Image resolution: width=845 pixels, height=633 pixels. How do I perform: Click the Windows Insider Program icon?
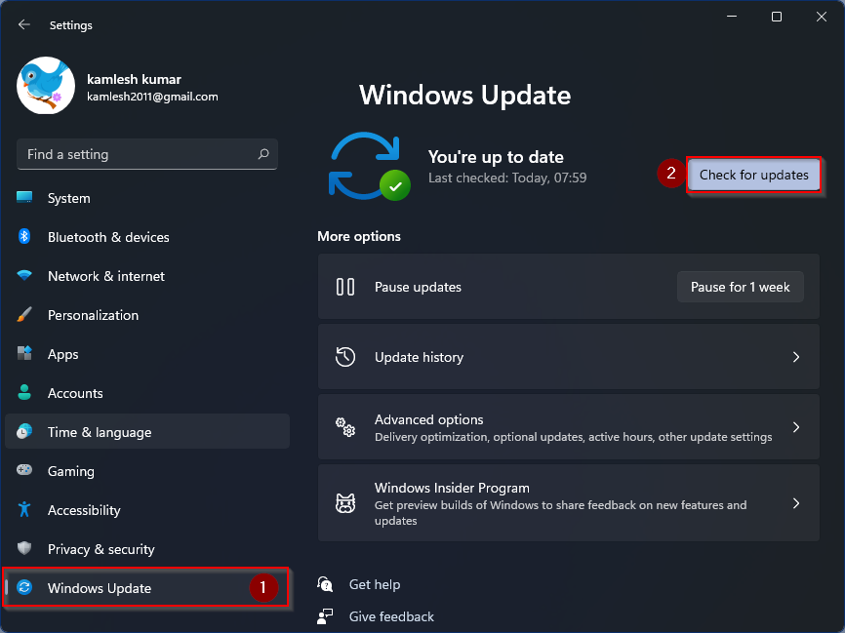point(344,502)
